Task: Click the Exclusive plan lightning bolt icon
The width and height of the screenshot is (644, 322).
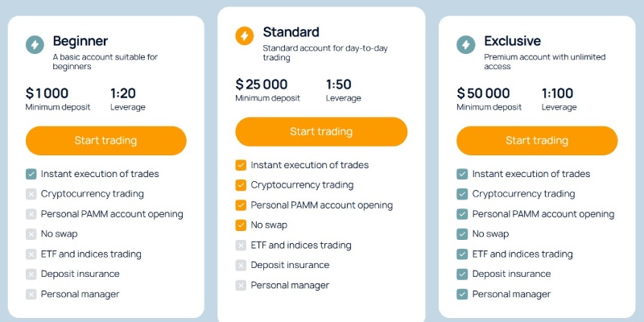Action: (466, 45)
